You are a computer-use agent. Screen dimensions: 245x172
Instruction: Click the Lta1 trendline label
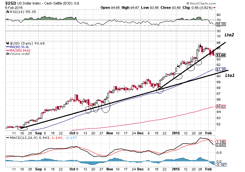click(x=230, y=75)
